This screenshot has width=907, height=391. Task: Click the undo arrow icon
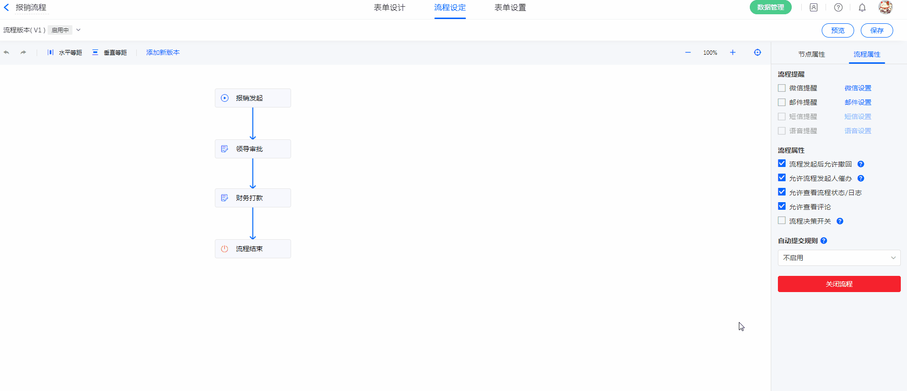coord(7,53)
